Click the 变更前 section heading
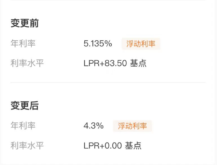Viewport: 217px width, 165px height. click(25, 23)
